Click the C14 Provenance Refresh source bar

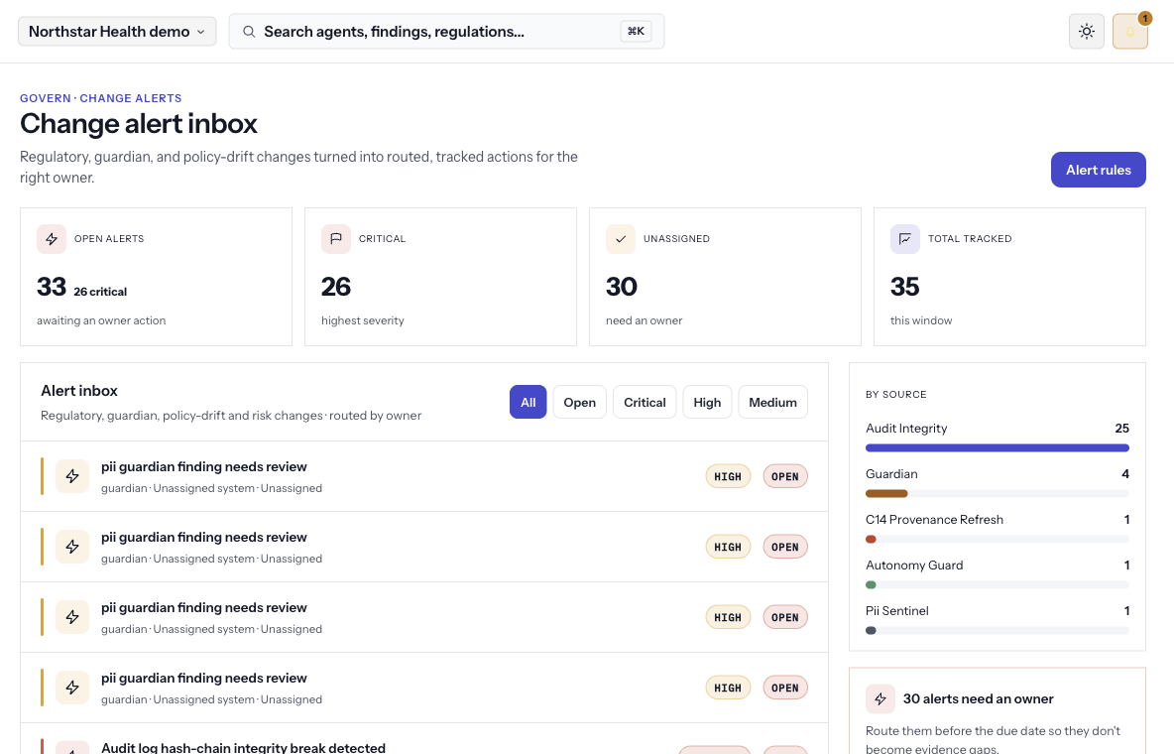pyautogui.click(x=998, y=540)
